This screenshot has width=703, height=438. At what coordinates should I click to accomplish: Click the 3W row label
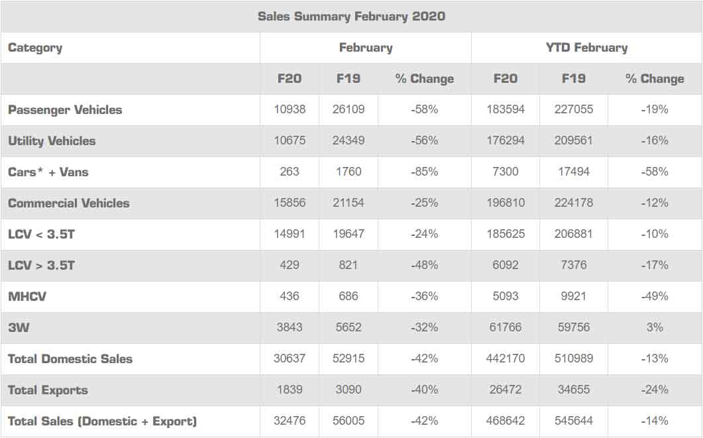tap(17, 328)
